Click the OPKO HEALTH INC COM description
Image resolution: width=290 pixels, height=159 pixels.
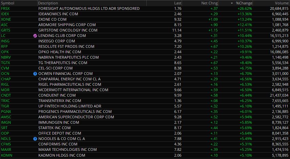pos(59,52)
